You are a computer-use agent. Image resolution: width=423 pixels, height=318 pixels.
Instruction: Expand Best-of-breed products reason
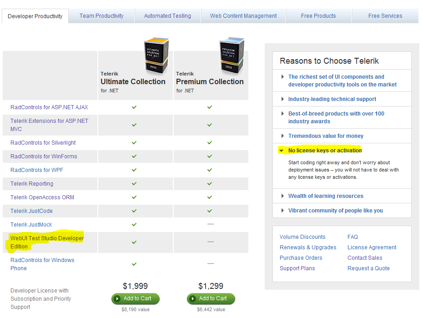(336, 117)
